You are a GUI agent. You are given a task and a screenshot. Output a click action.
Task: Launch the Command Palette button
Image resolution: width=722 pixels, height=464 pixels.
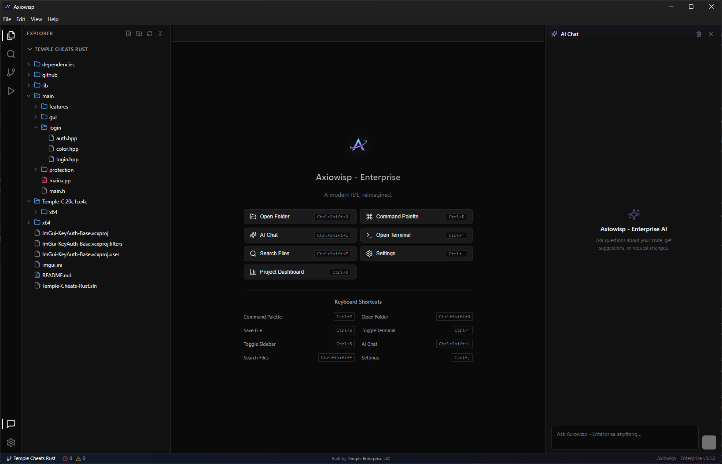coord(416,216)
